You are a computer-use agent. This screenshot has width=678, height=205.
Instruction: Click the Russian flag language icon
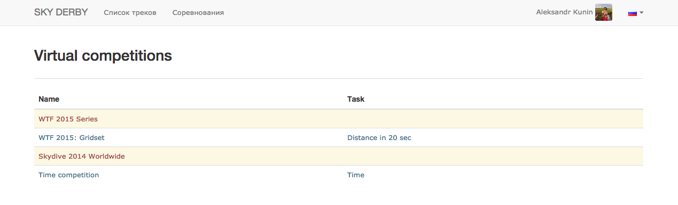coord(632,13)
